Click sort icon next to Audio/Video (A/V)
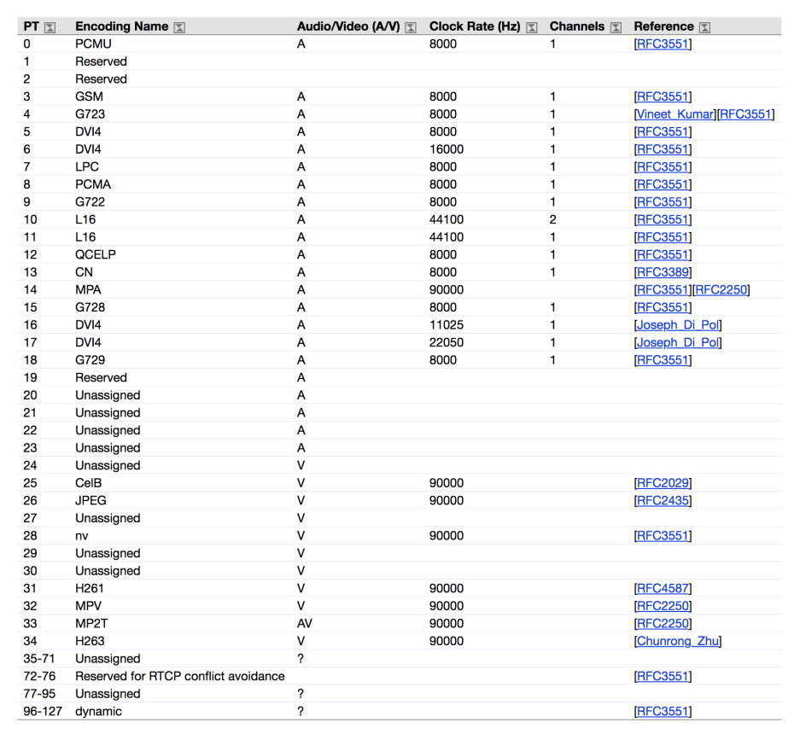 coord(411,27)
